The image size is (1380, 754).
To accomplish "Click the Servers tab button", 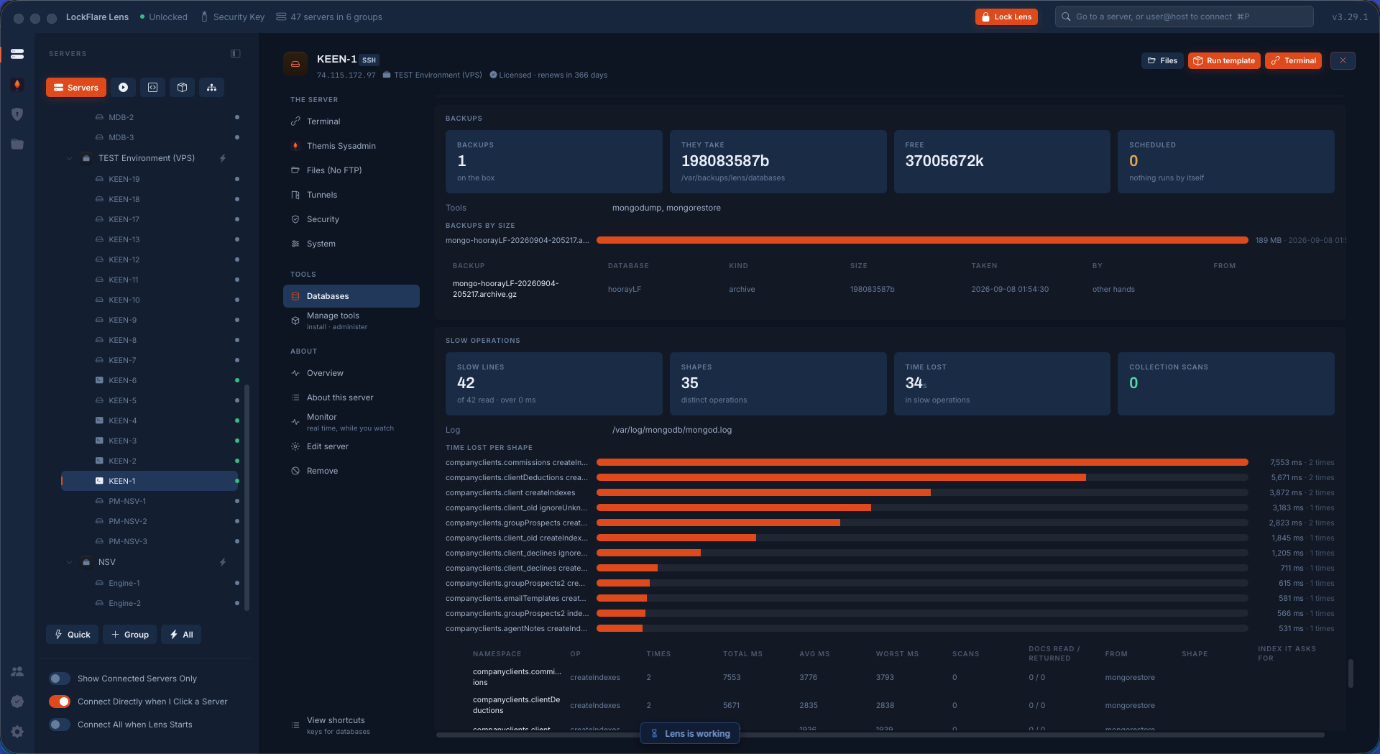I will [76, 88].
